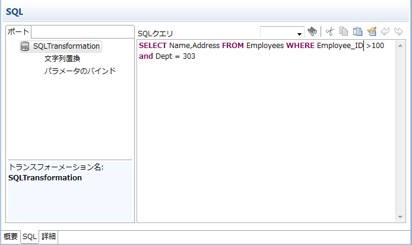Screen dimensions: 412x245
Task: Click the redo arrow icon
Action: click(398, 31)
